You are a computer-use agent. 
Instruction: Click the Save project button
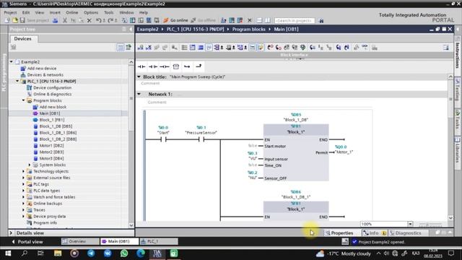click(35, 20)
